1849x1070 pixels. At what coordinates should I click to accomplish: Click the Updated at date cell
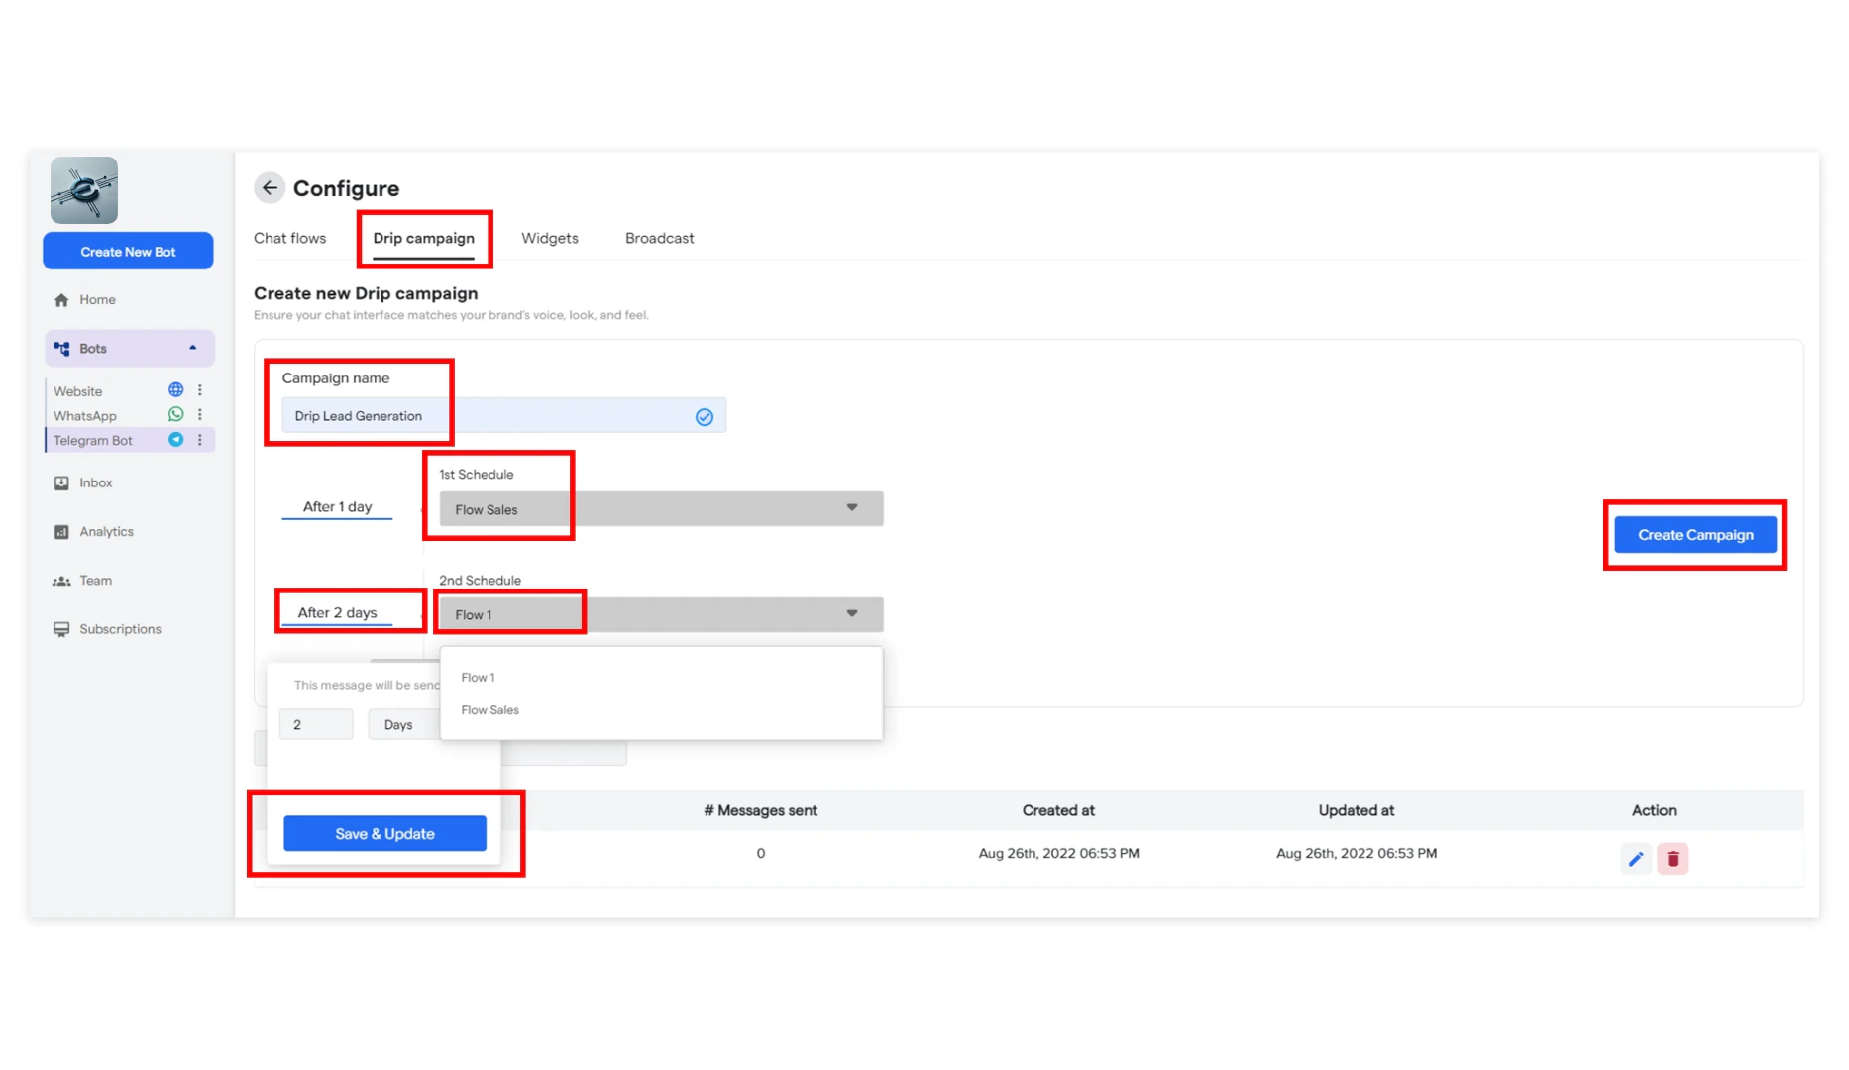click(1357, 853)
